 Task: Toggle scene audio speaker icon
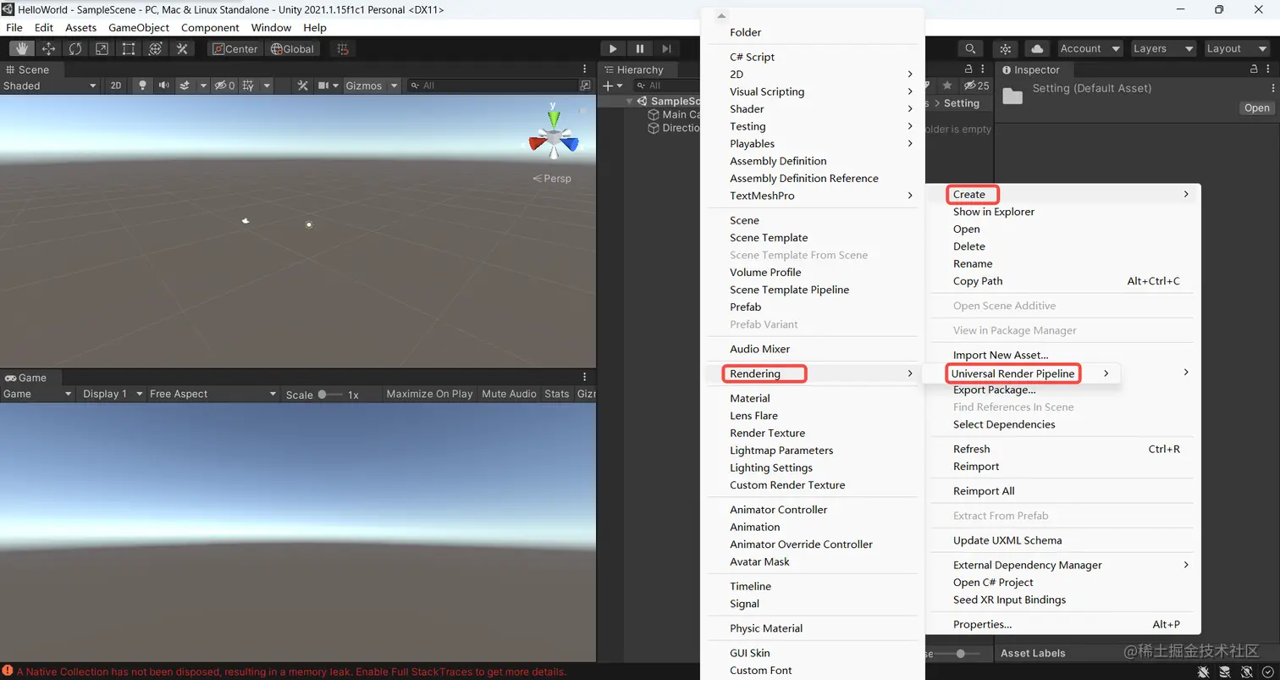[163, 86]
